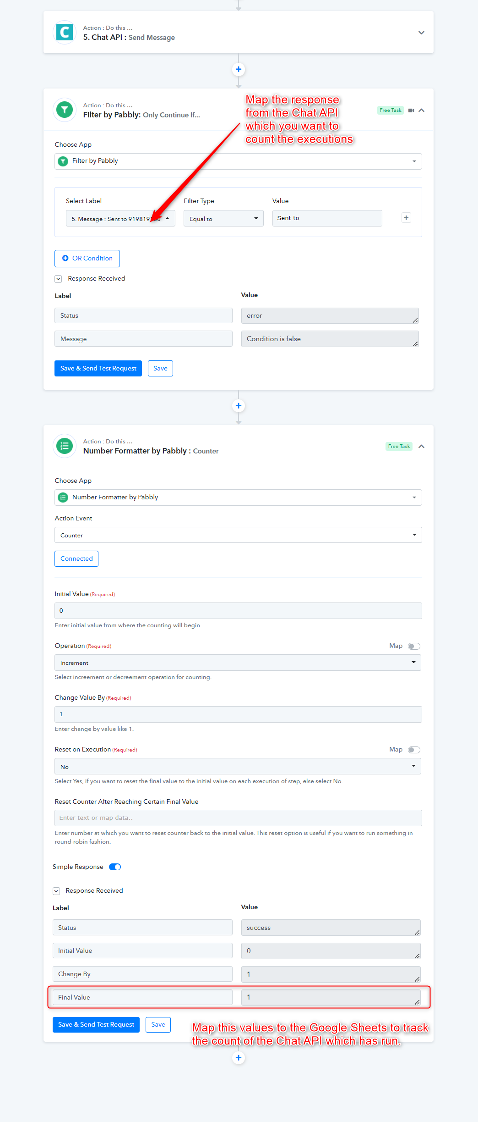Open Filter Type dropdown set to Equal to
This screenshot has width=478, height=1122.
click(223, 219)
